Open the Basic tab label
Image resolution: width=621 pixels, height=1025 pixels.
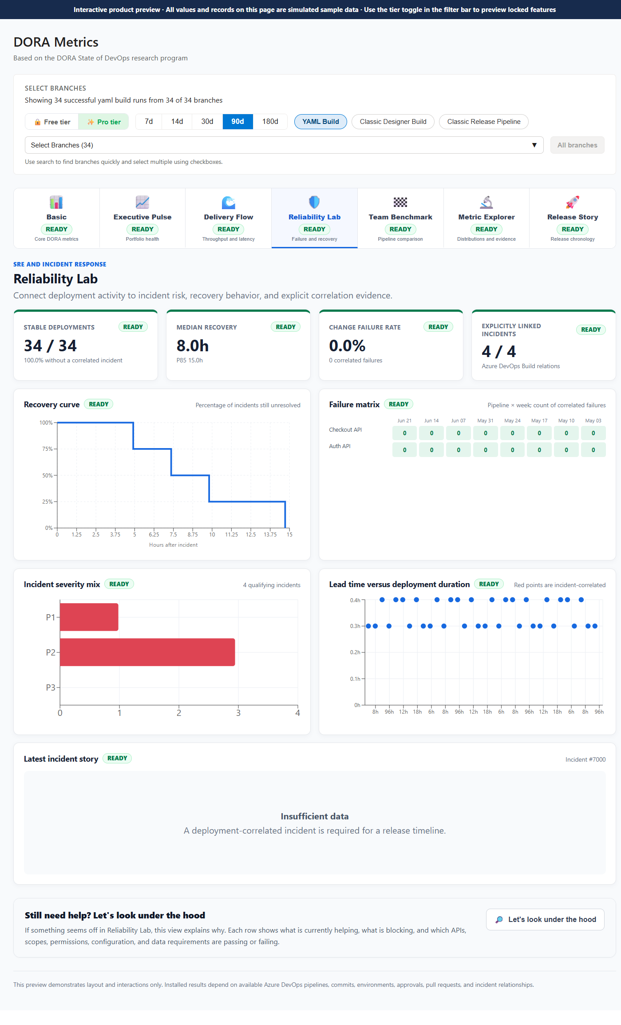coord(56,217)
